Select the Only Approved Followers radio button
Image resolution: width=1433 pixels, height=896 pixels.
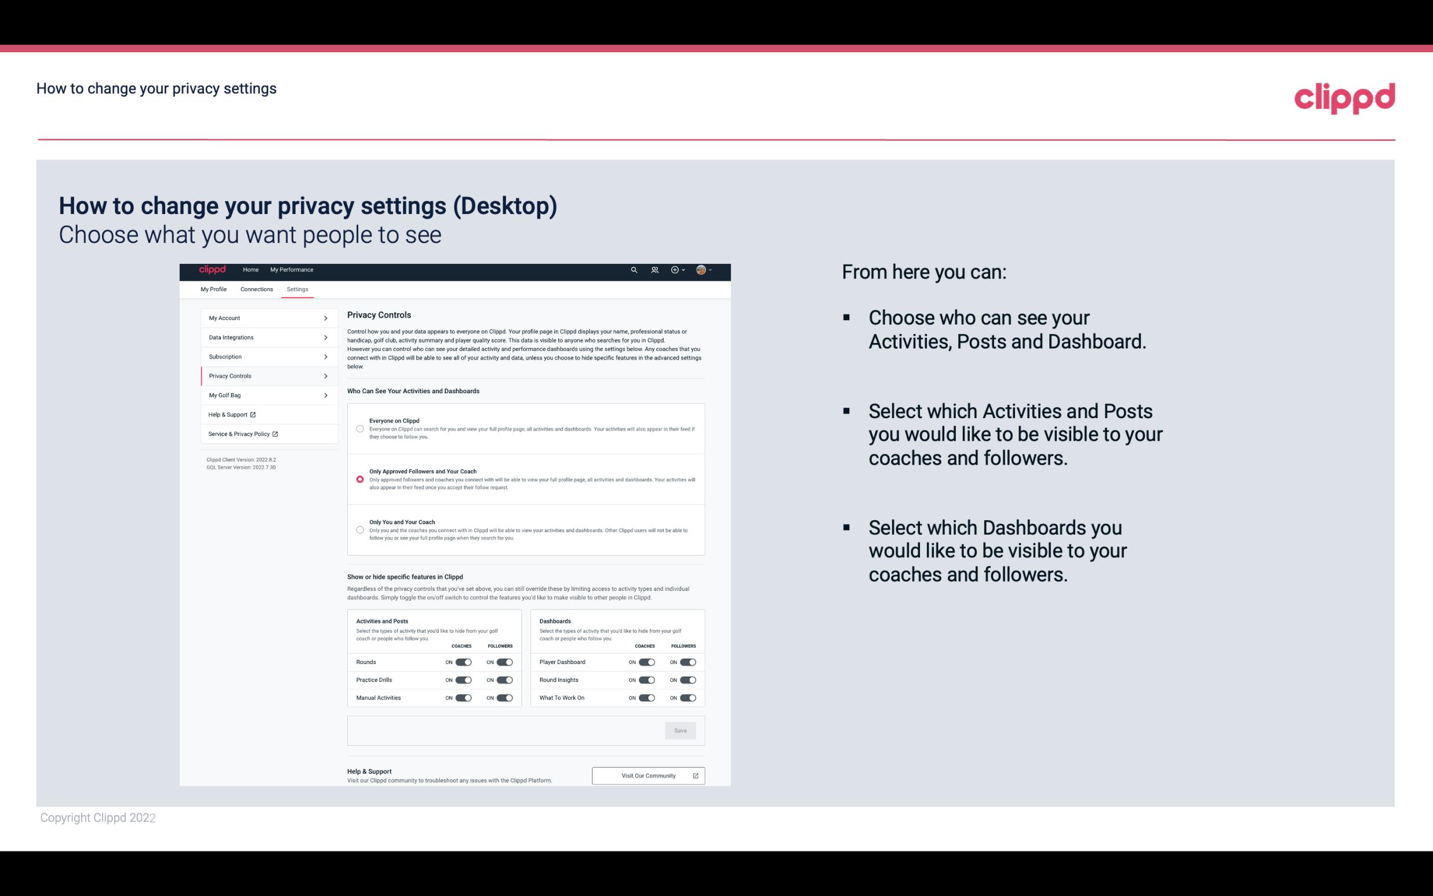(360, 477)
